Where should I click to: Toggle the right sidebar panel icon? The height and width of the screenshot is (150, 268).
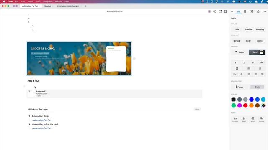point(226,11)
